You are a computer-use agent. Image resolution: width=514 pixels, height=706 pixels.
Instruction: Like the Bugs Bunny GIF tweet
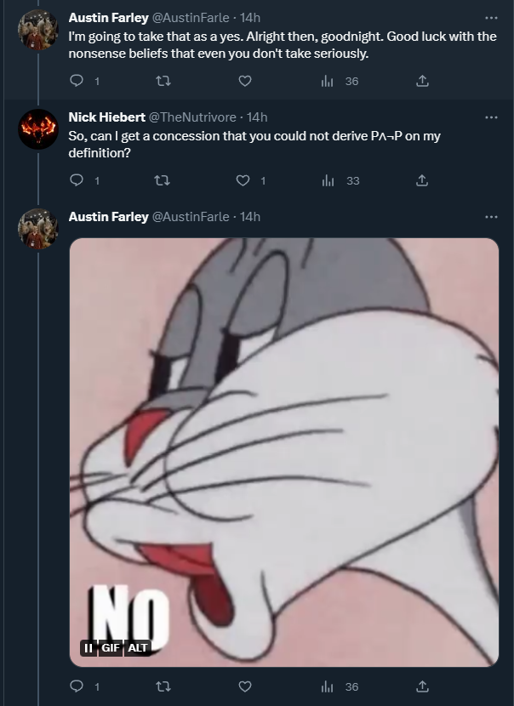click(x=244, y=686)
